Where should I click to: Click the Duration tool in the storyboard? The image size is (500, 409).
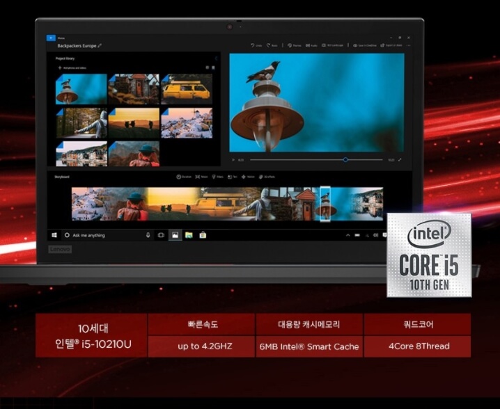pyautogui.click(x=184, y=177)
